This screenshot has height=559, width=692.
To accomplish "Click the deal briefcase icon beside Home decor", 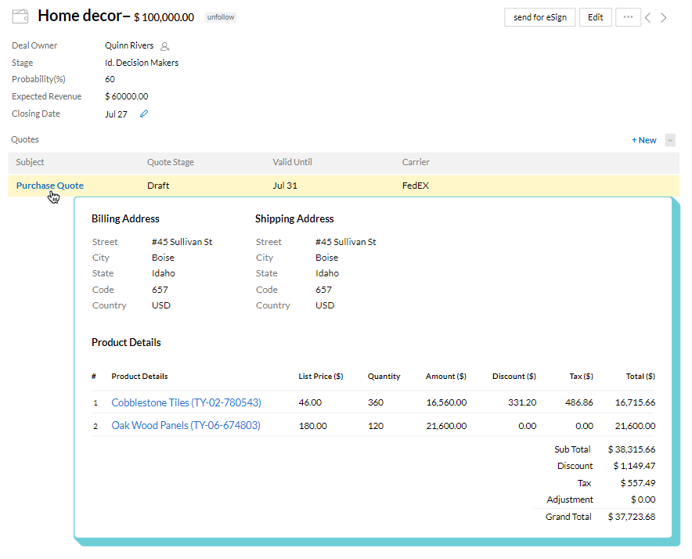I will pyautogui.click(x=20, y=15).
